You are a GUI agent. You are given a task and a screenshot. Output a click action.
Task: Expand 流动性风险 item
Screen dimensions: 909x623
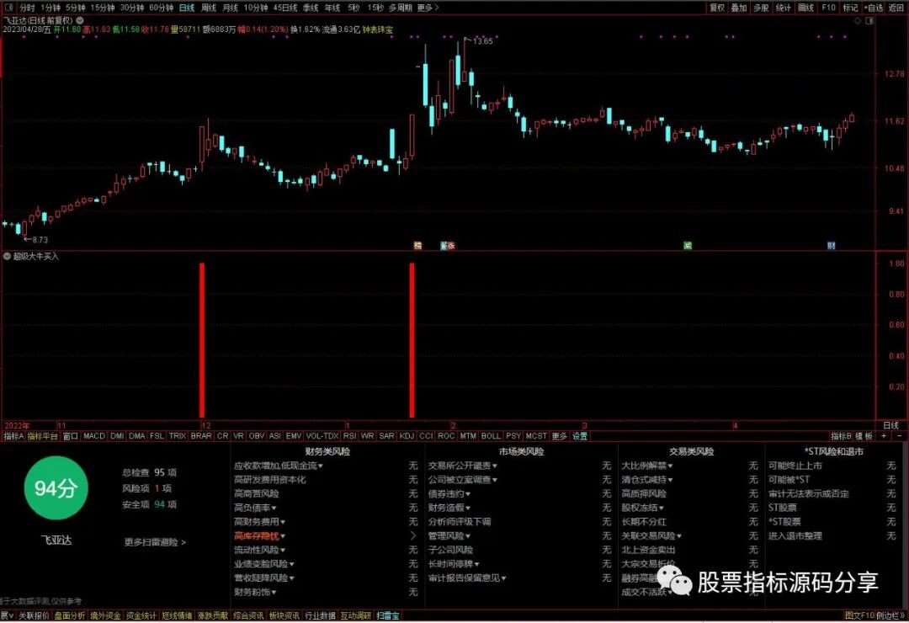260,550
